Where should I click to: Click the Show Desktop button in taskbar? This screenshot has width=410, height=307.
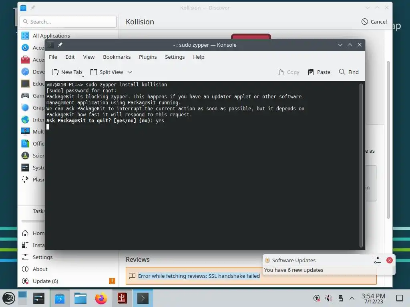[x=400, y=298]
